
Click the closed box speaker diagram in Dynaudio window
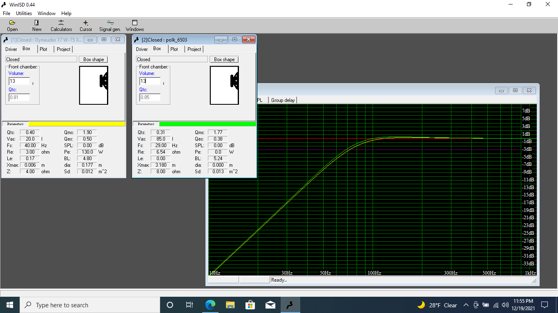pos(94,86)
